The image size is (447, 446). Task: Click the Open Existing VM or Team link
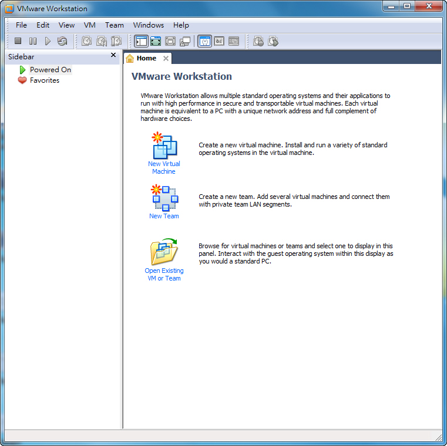[164, 275]
